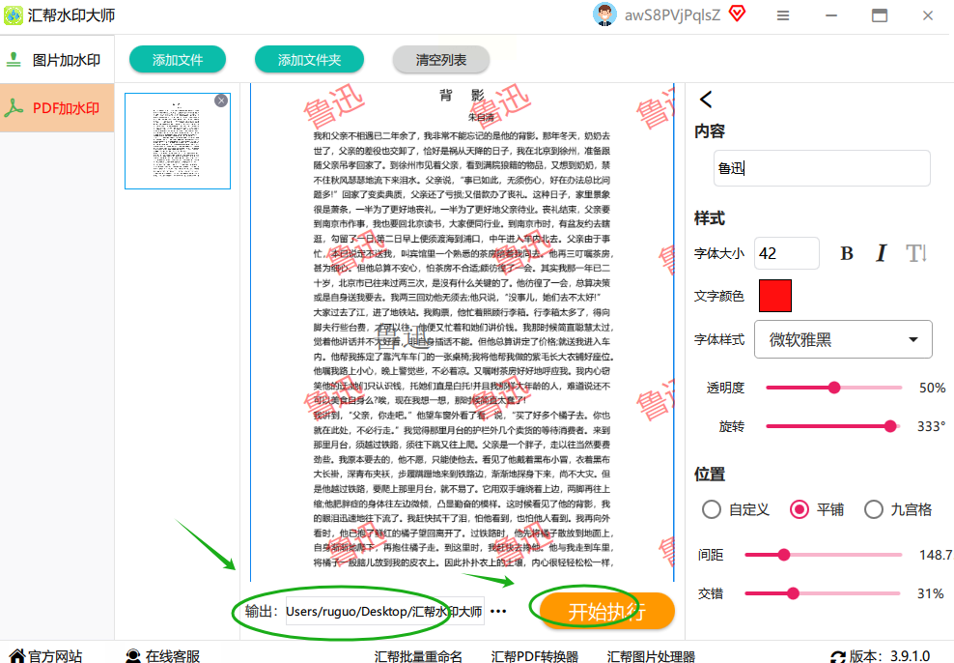Viewport: 954px width, 663px height.
Task: Open the hamburger menu in title bar
Action: point(783,15)
